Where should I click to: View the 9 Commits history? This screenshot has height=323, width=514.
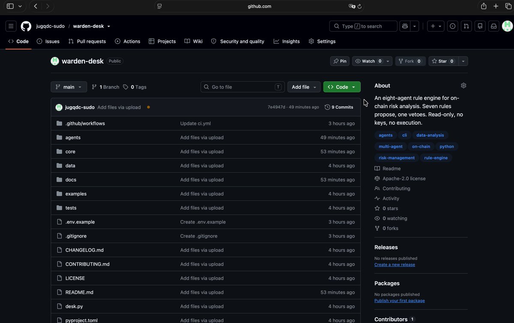339,107
